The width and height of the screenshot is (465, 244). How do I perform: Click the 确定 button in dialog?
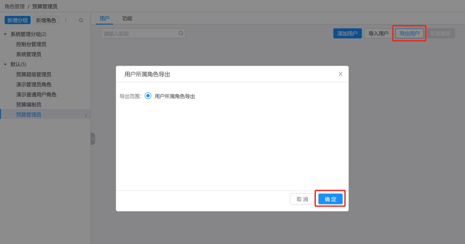pyautogui.click(x=330, y=199)
